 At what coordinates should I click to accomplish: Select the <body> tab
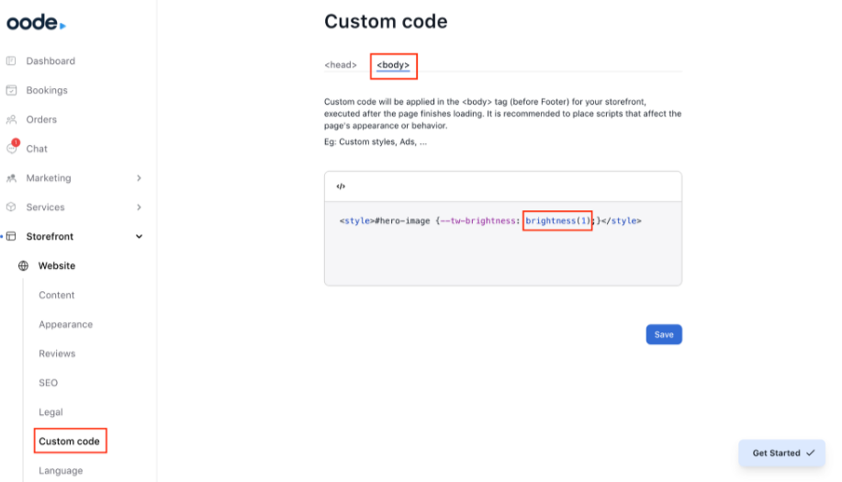tap(393, 65)
